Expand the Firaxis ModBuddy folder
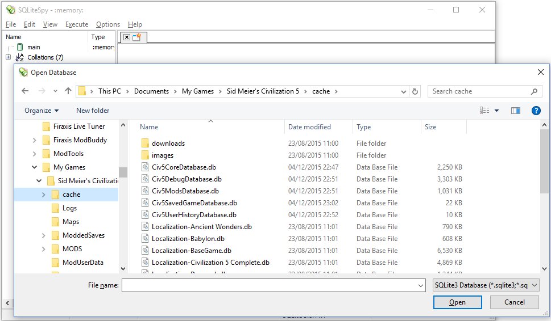Screen dimensions: 551x321 [34, 140]
